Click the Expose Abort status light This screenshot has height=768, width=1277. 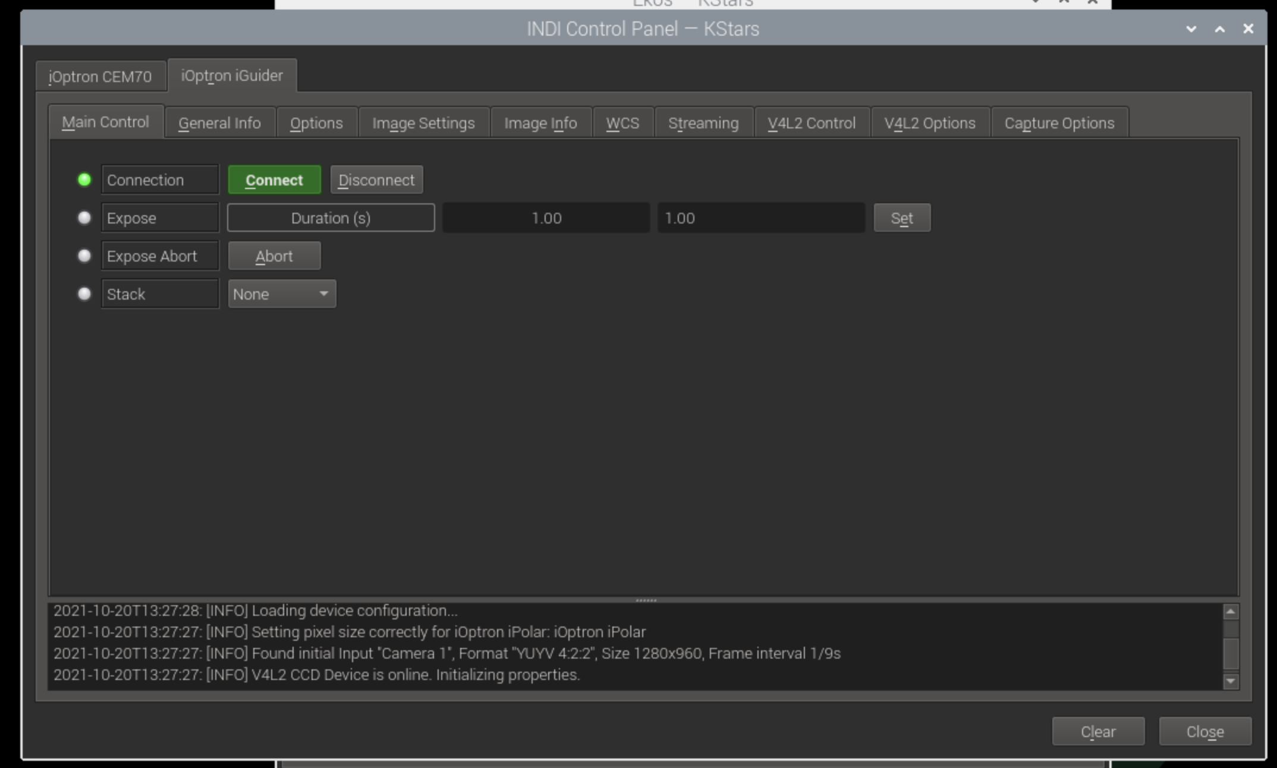84,256
